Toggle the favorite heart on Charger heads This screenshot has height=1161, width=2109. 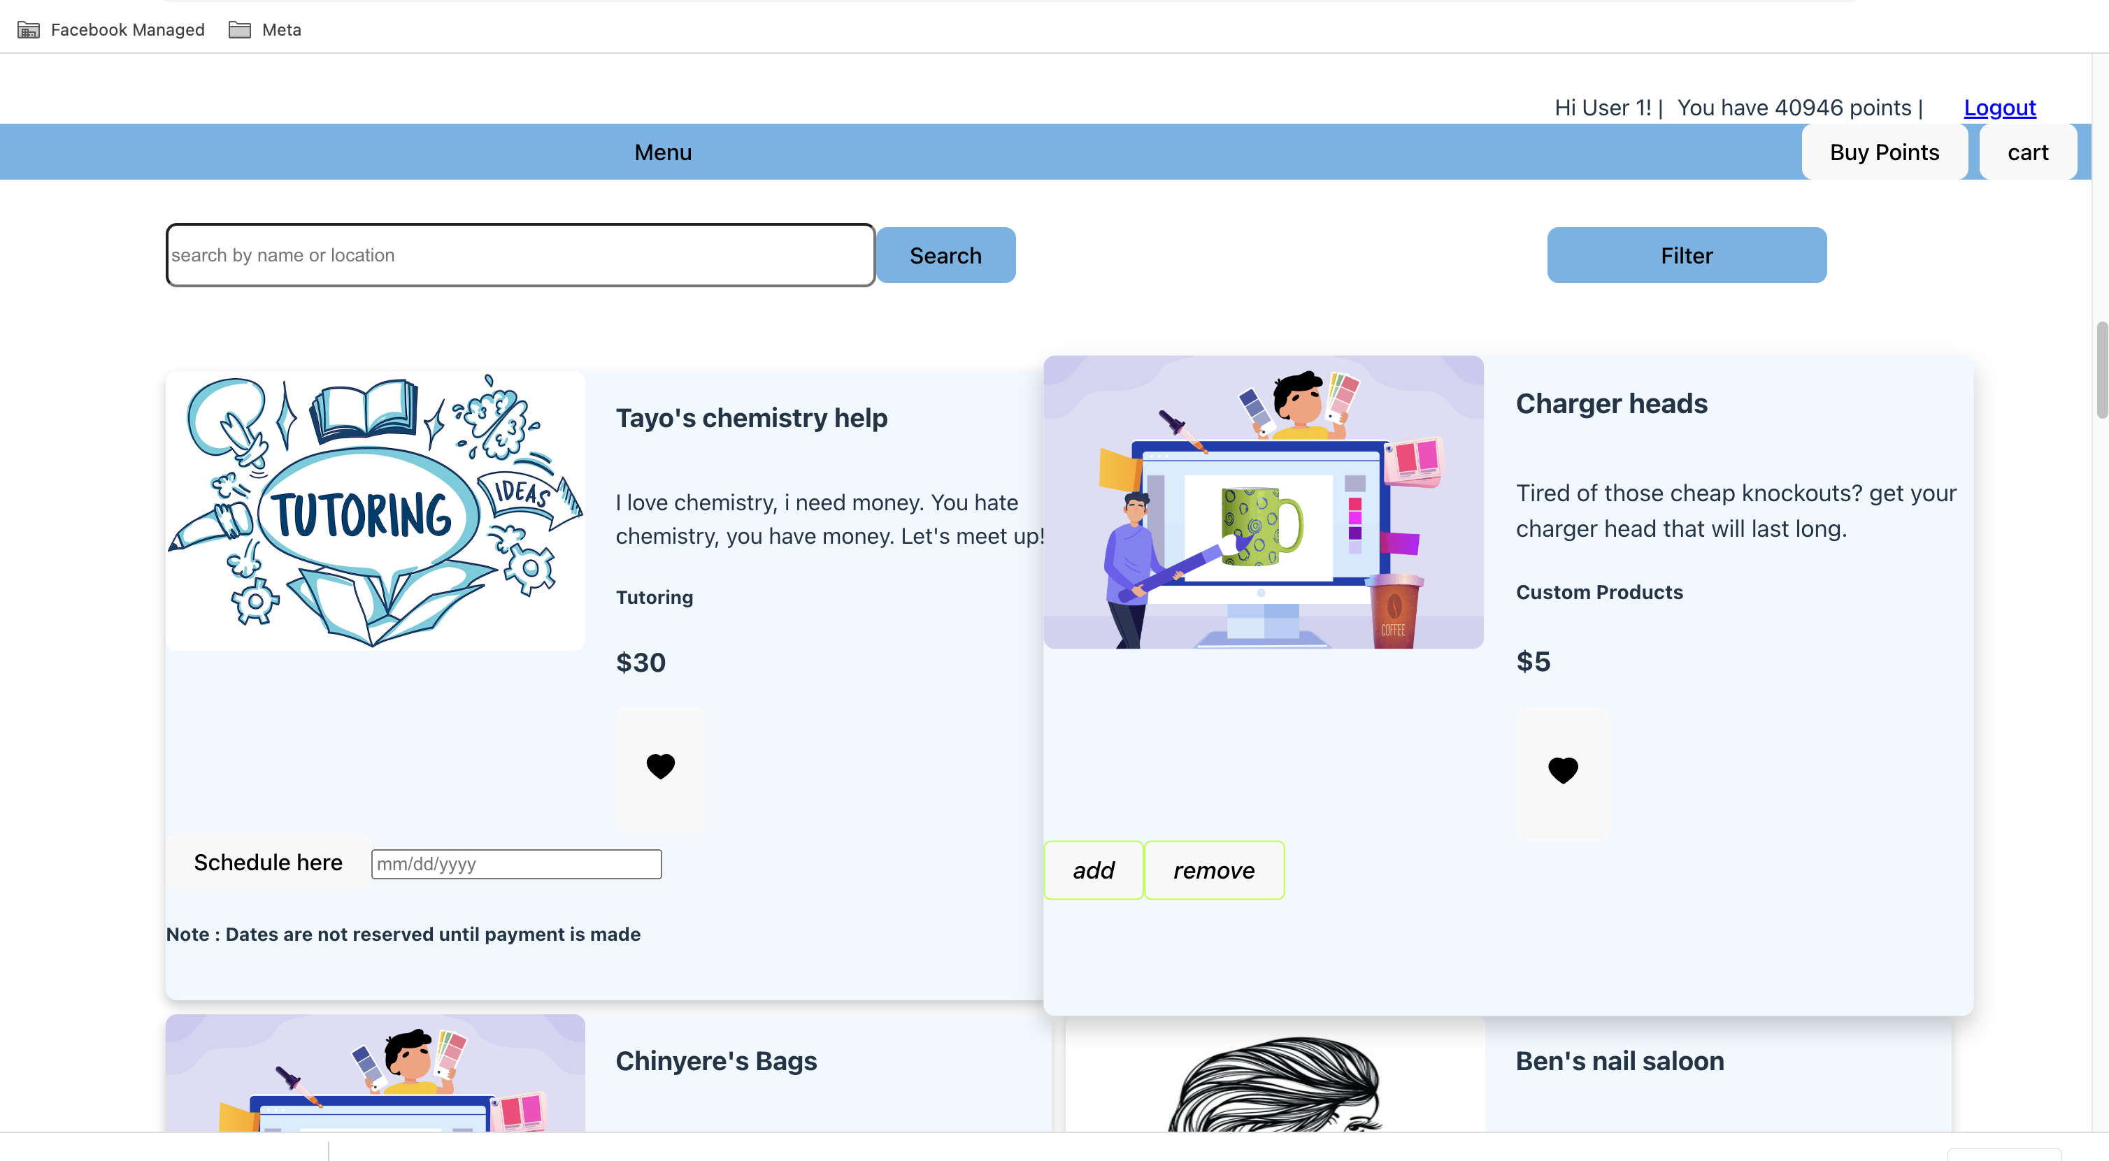pyautogui.click(x=1563, y=769)
